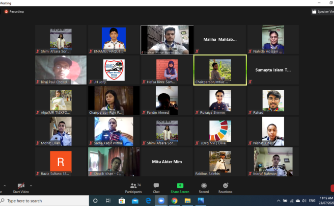This screenshot has width=334, height=206.
Task: Select (Org NYF) Olive tile
Action: pyautogui.click(x=220, y=131)
